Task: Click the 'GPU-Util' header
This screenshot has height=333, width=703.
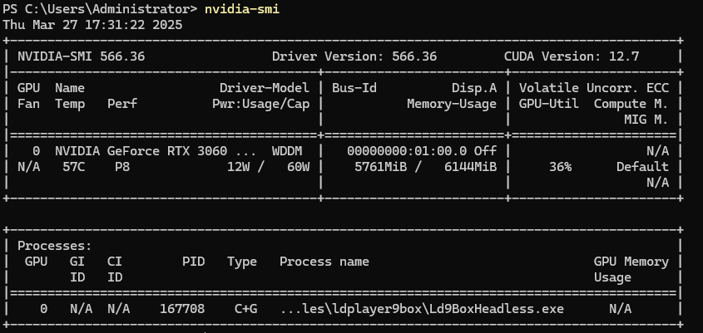Action: click(549, 104)
